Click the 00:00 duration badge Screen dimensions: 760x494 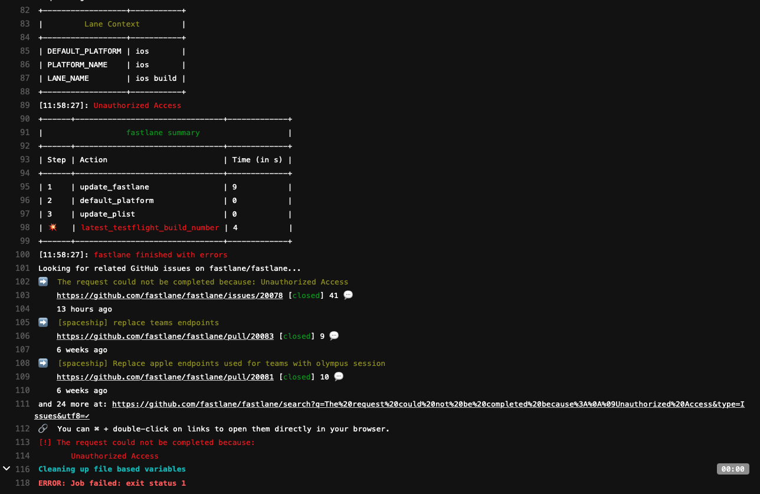(x=733, y=469)
